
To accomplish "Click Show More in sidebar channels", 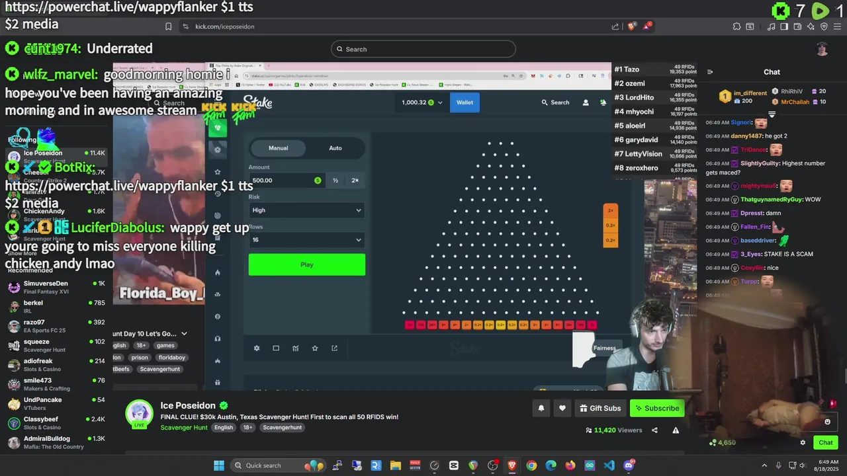I will [x=22, y=253].
